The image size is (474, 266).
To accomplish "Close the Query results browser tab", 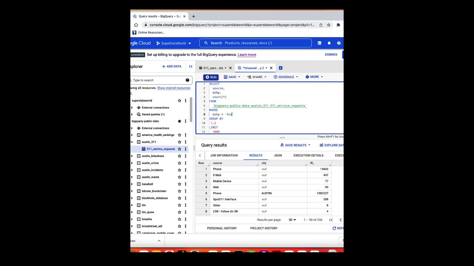I will click(184, 16).
